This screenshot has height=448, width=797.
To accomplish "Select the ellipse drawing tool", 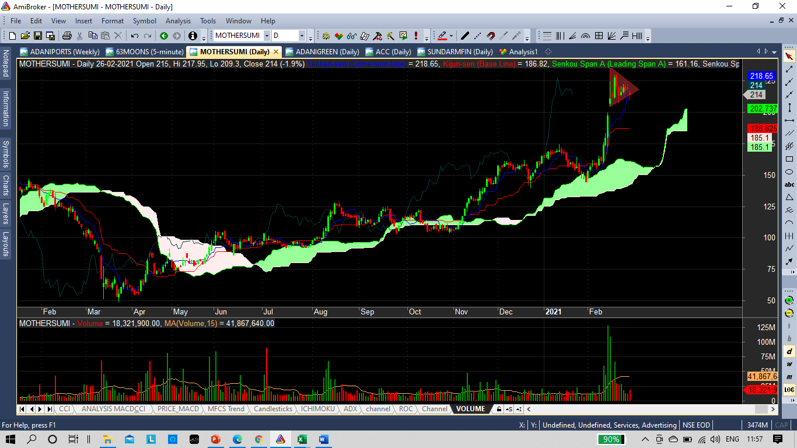I will 789,171.
